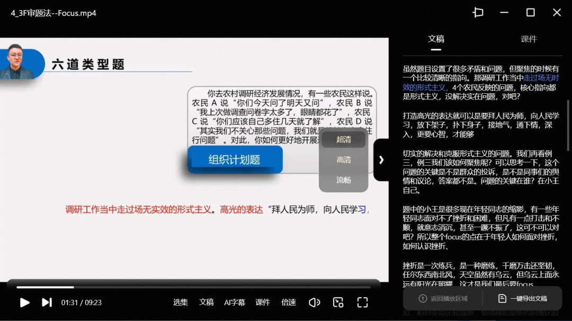Click 返回播放区域 button
Image resolution: width=572 pixels, height=321 pixels.
(443, 298)
